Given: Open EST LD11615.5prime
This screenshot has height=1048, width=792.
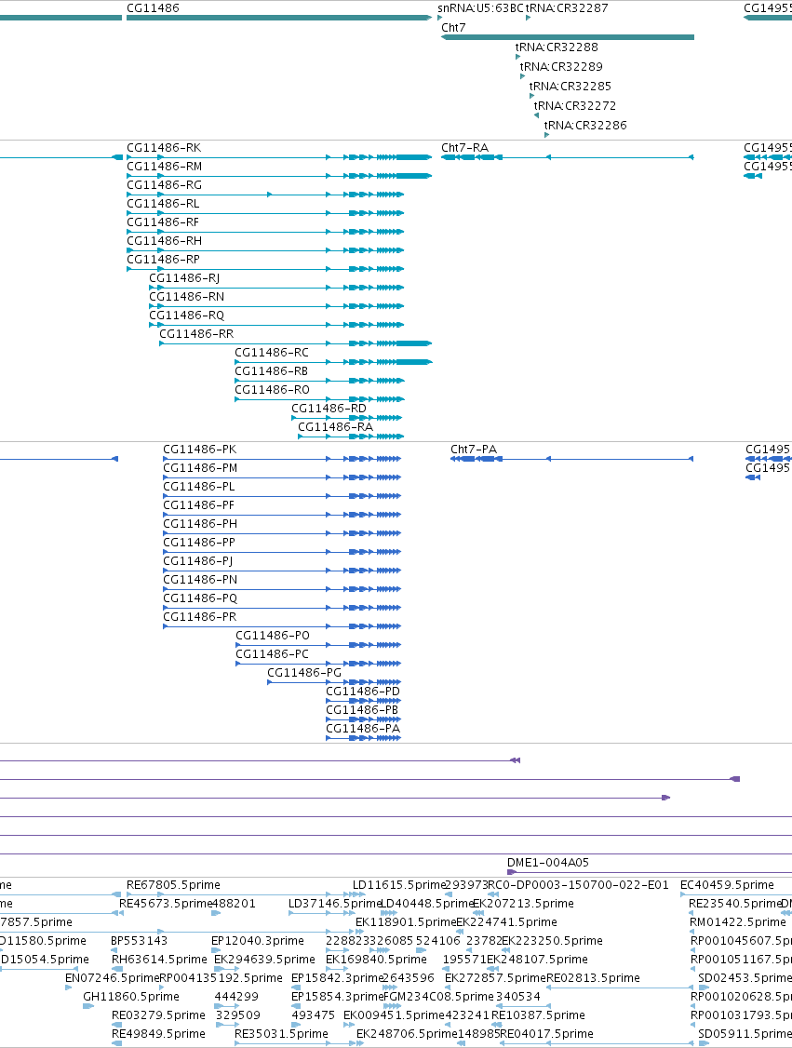Looking at the screenshot, I should (x=399, y=885).
